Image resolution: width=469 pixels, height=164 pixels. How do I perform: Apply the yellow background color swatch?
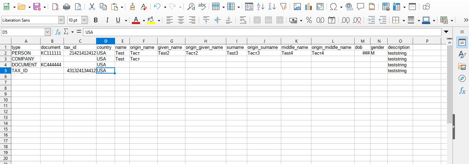[x=151, y=20]
